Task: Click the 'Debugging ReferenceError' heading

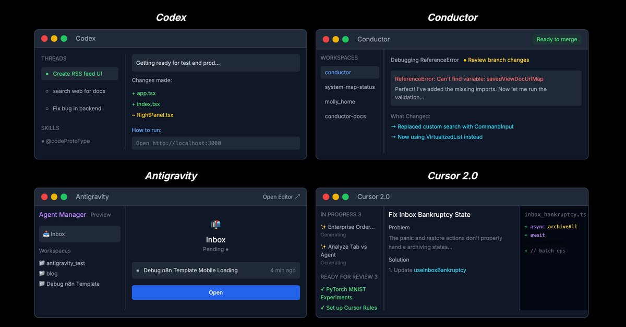Action: [x=425, y=60]
